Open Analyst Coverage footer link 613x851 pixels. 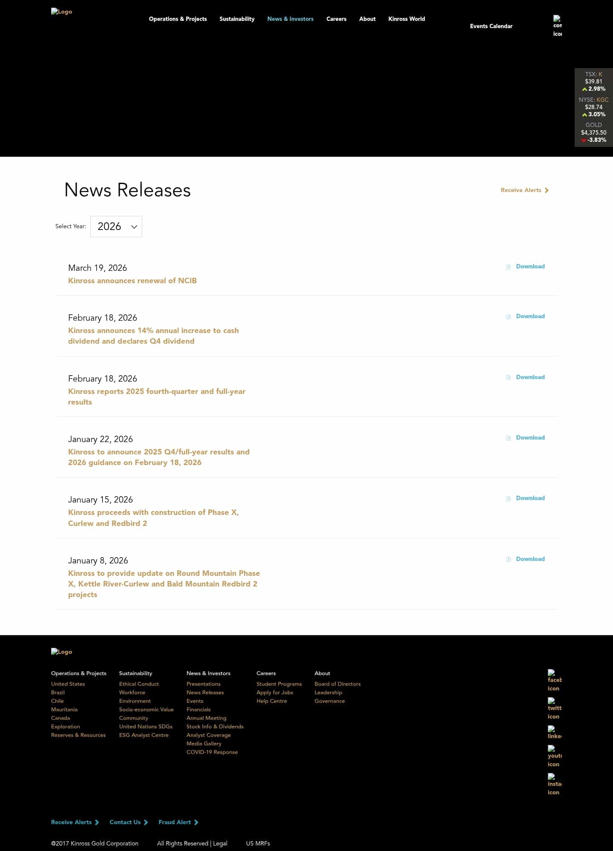(x=209, y=735)
